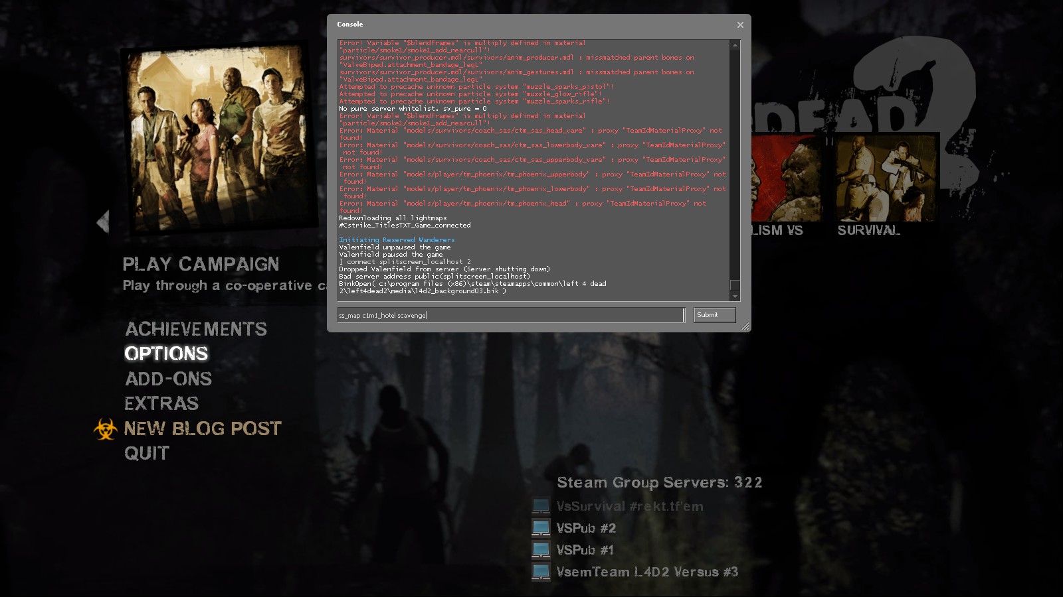Join the VSPub #1 server
Screen dimensions: 1063x597
click(x=585, y=550)
